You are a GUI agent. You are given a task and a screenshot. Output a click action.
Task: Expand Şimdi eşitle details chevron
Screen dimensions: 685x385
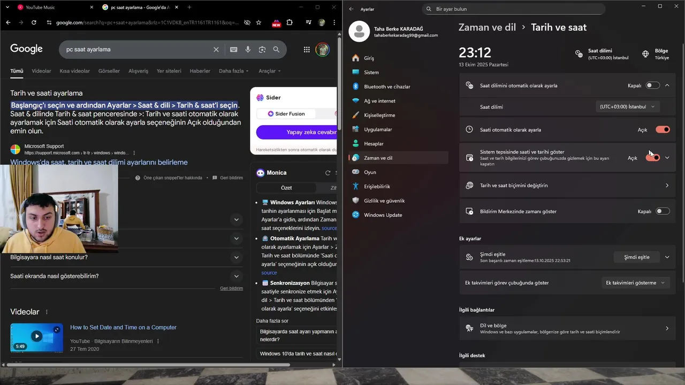tap(667, 257)
